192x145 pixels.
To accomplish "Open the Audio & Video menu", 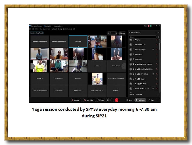I will [46, 29].
